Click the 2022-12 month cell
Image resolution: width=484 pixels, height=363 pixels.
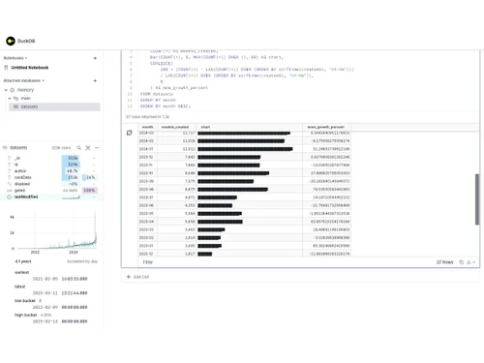147,254
